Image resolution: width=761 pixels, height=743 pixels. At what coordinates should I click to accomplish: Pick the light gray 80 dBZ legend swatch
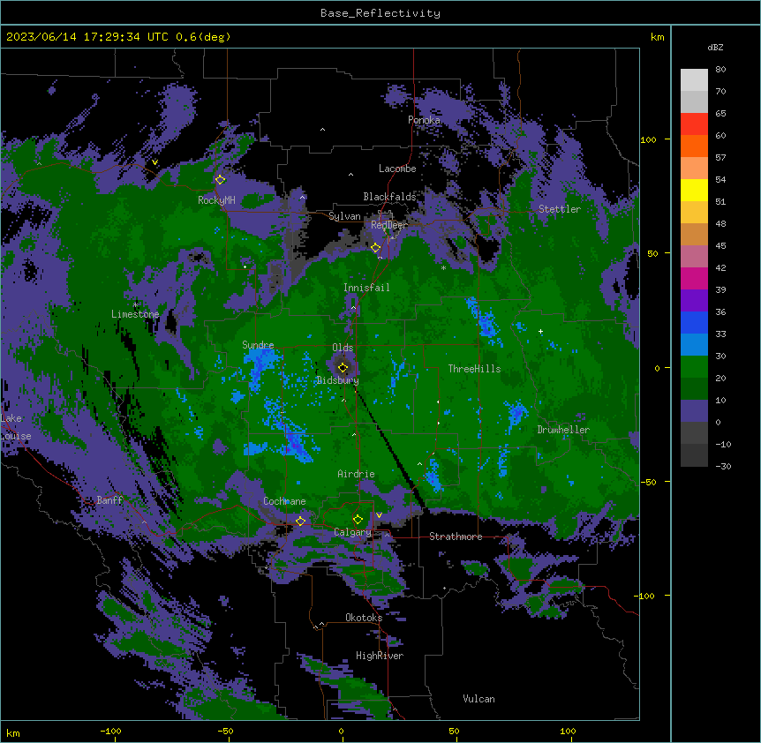click(x=694, y=79)
